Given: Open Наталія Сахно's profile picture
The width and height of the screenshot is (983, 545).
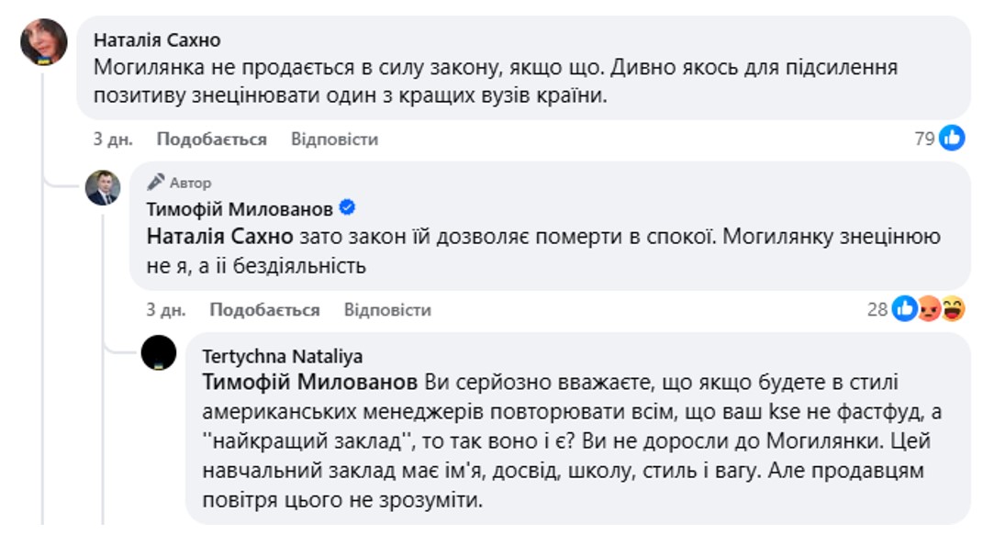Looking at the screenshot, I should point(44,41).
